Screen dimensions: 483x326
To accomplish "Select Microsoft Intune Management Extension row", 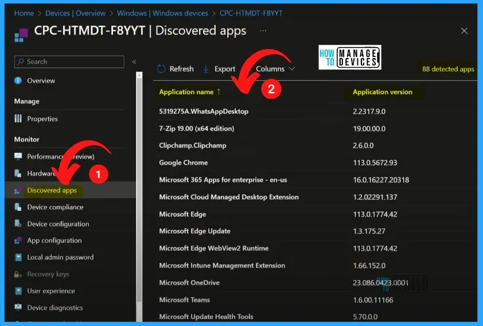I will (x=314, y=266).
